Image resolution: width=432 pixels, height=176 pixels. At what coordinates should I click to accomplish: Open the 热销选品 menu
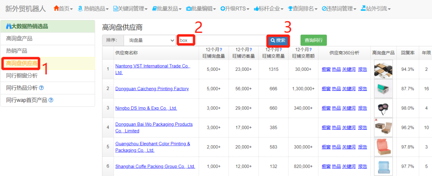[93, 9]
